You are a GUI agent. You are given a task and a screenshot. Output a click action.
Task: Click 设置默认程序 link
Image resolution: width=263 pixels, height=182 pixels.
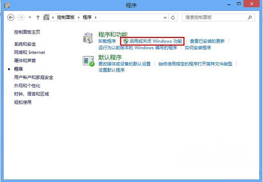tap(111, 70)
